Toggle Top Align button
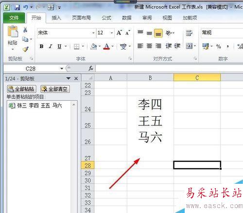Image resolution: width=243 pixels, height=213 pixels. click(140, 33)
